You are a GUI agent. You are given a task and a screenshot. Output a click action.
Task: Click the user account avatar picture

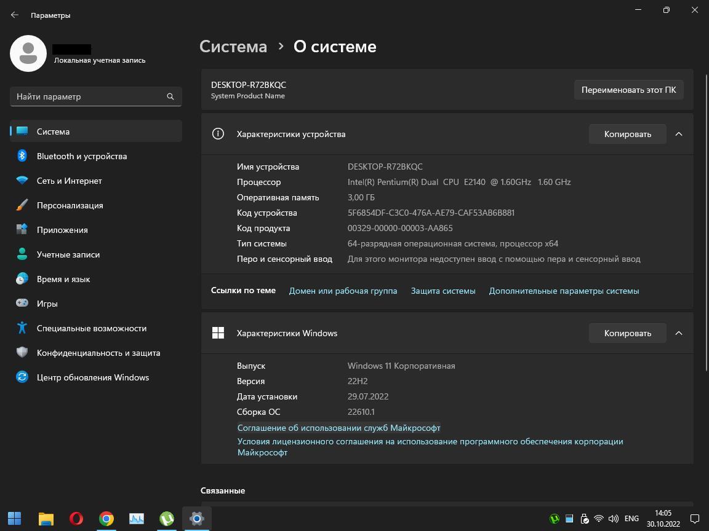[28, 53]
